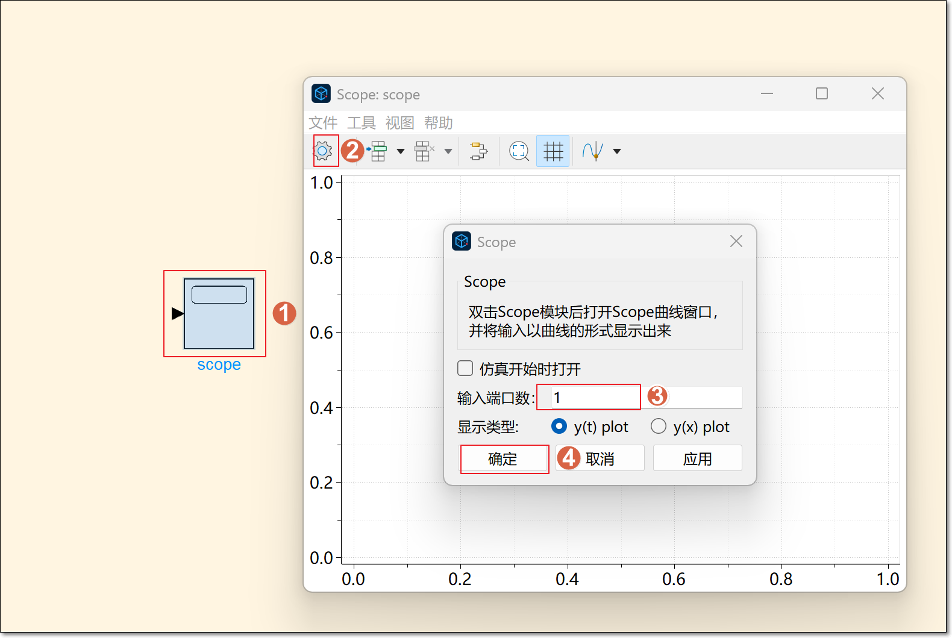Click the curve cursor measurement icon

tap(593, 151)
